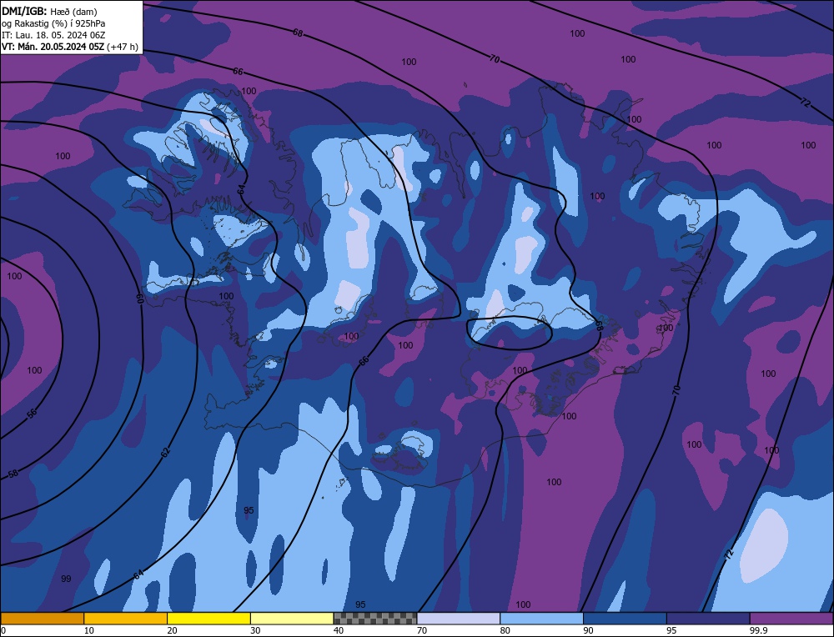Click the legend tick label '90'

pos(588,630)
